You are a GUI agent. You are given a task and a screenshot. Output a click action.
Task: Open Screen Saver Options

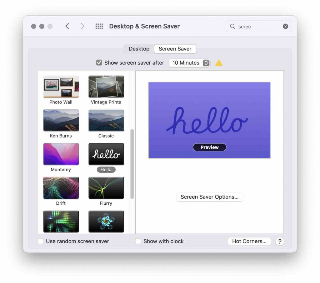pyautogui.click(x=209, y=197)
